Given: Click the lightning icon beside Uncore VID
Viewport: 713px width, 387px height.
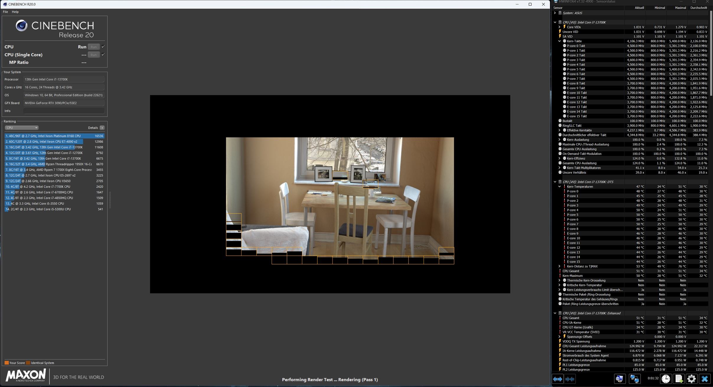Looking at the screenshot, I should point(560,32).
